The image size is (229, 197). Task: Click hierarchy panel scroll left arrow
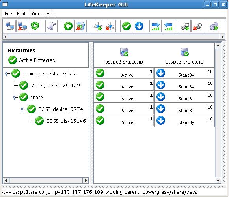click(6, 180)
